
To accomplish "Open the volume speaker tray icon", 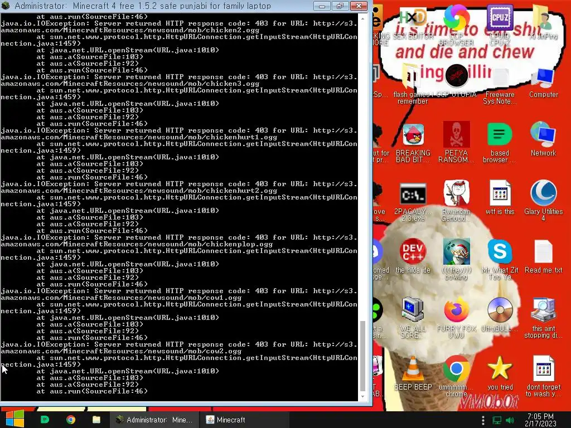I will pos(510,420).
